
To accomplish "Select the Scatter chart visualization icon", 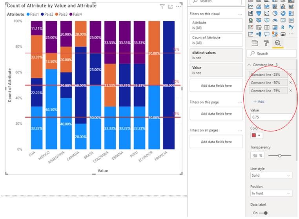I will pyautogui.click(x=266, y=13).
